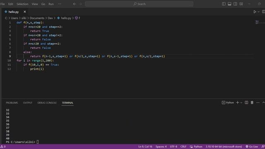Run the Python file with play button
This screenshot has width=265, height=149.
point(255,12)
